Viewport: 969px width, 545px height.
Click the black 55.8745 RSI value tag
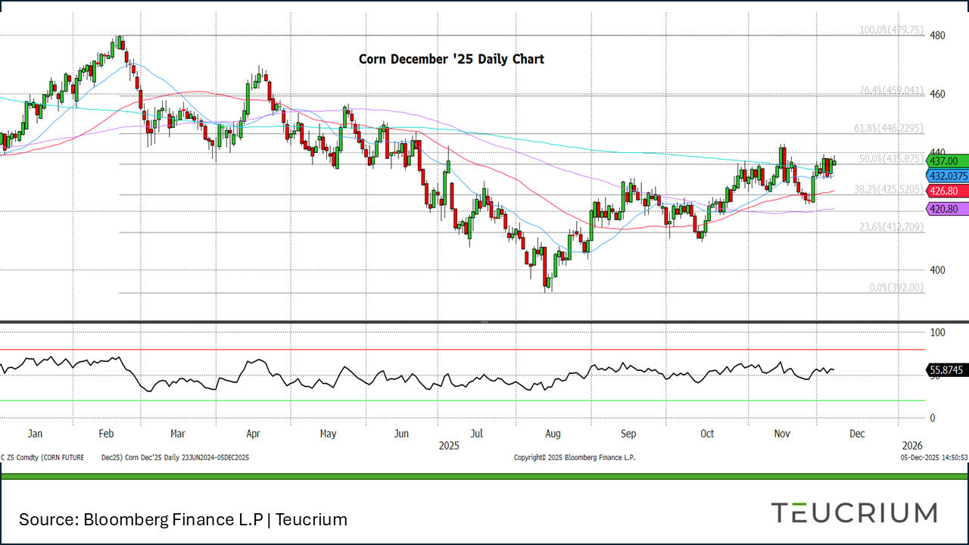946,370
